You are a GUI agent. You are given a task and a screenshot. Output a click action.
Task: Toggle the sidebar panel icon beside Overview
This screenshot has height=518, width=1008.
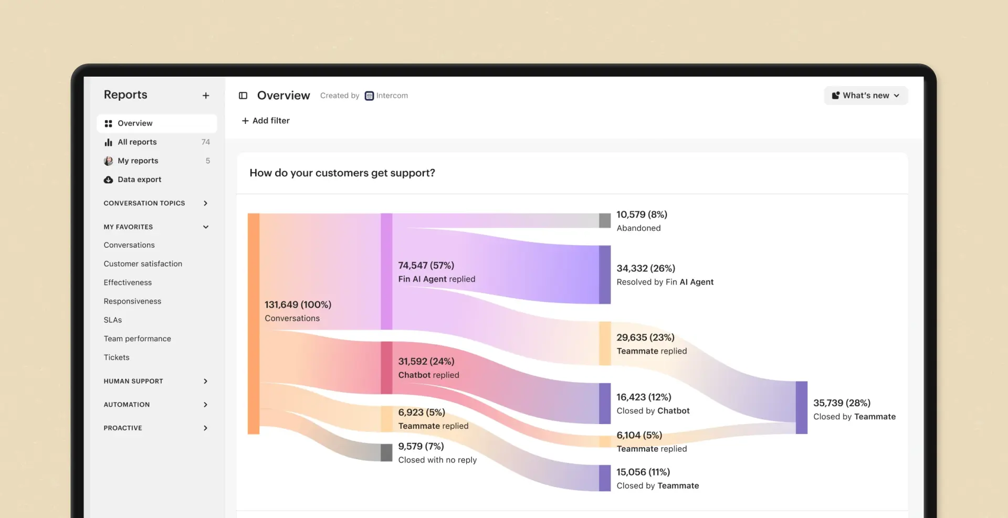click(243, 96)
